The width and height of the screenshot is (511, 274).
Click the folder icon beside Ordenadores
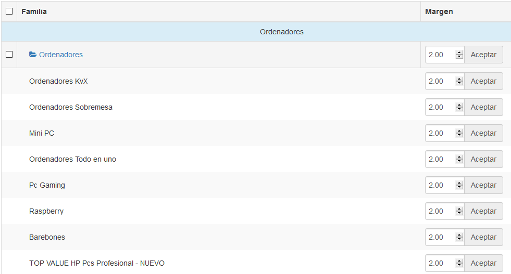pyautogui.click(x=33, y=55)
